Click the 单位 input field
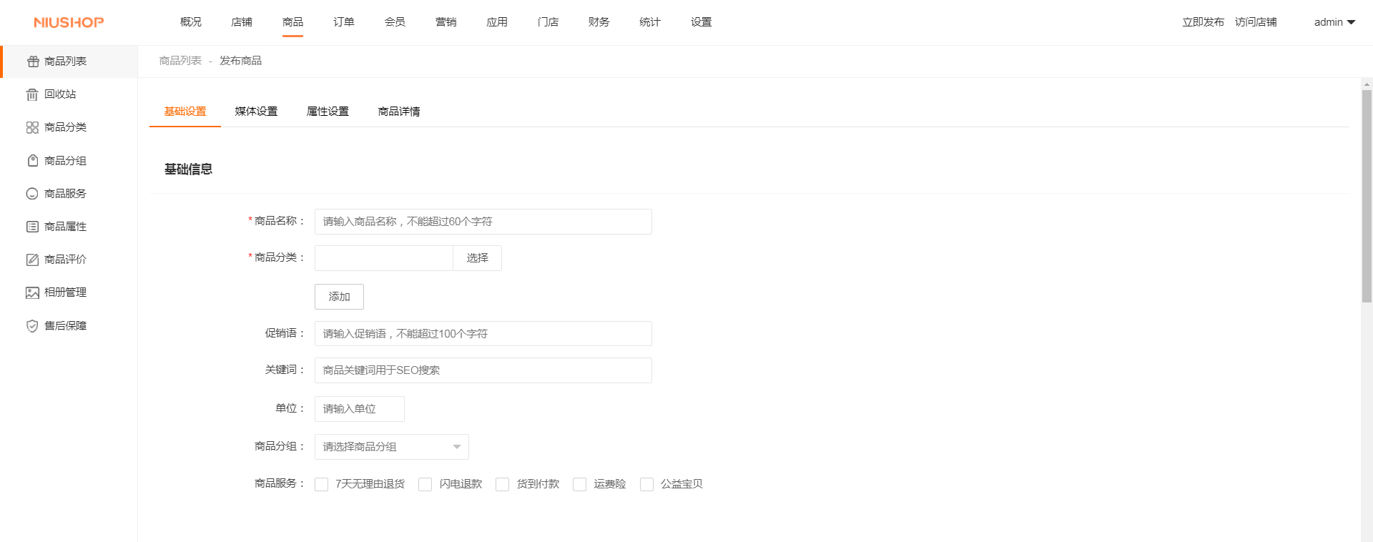This screenshot has height=542, width=1373. 360,409
